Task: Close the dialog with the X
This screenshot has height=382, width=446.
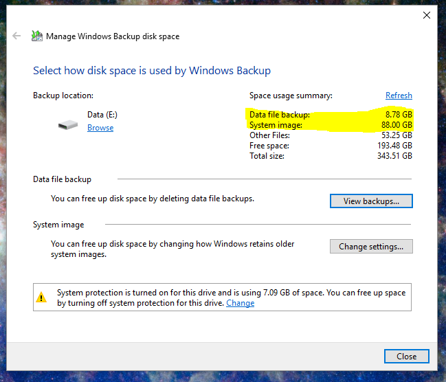Action: [x=426, y=15]
